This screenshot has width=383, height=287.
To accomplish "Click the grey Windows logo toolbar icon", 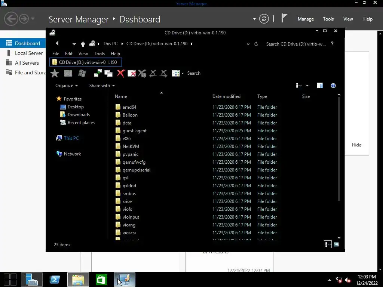I will (x=82, y=73).
